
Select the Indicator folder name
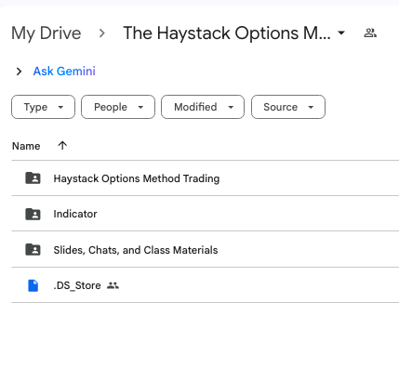(x=75, y=214)
